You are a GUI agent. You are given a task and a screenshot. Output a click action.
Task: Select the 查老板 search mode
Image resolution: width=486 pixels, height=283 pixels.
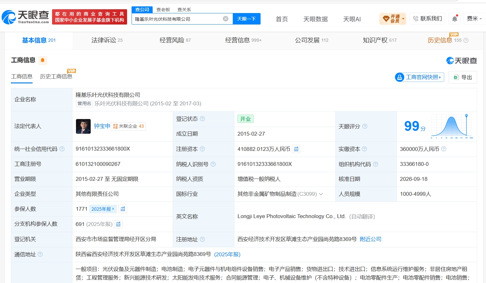(163, 10)
